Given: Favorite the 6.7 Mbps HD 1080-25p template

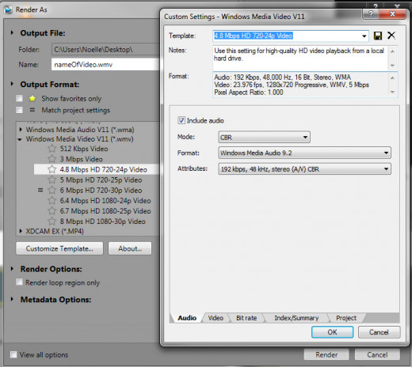Looking at the screenshot, I should (x=52, y=211).
